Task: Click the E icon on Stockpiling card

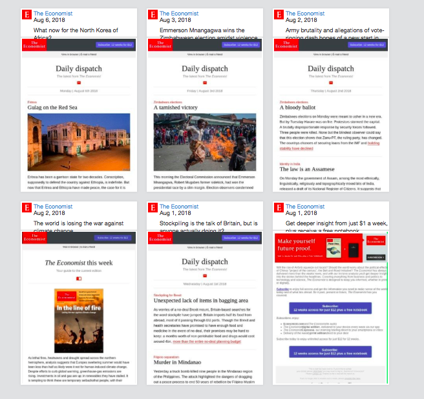Action: [x=153, y=207]
